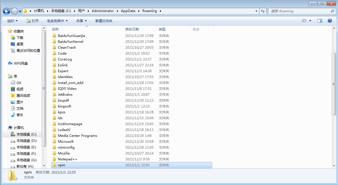Viewport: 338px width, 185px height.
Task: Refresh the Roaming folder view
Action: [263, 11]
